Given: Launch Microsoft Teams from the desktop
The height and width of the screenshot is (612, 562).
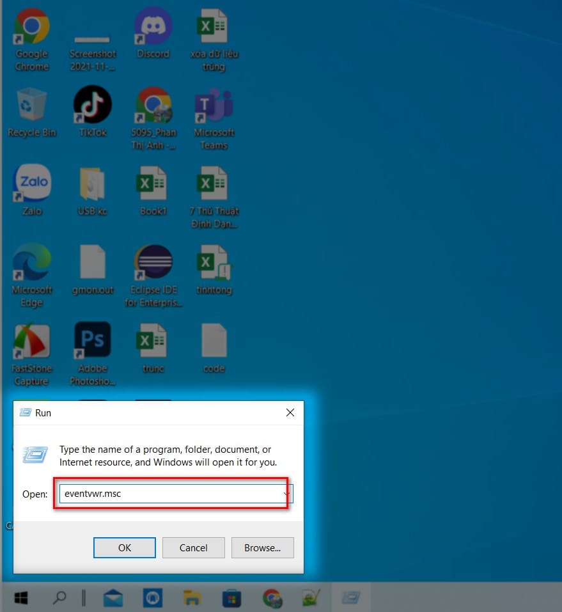Looking at the screenshot, I should (214, 119).
